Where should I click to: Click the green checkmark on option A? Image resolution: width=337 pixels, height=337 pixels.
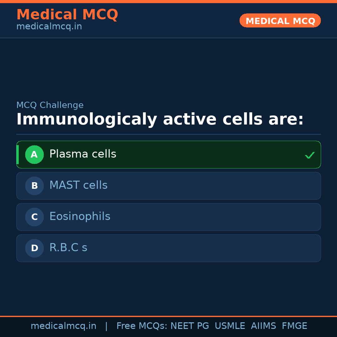coord(310,155)
